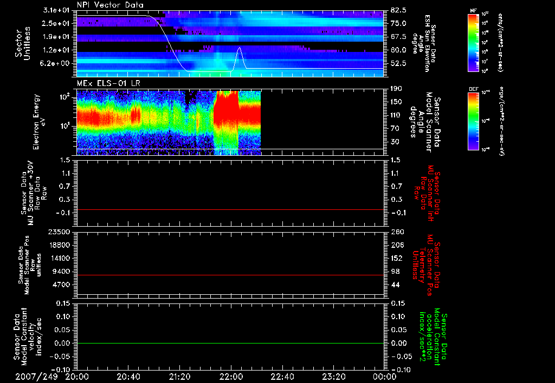Image resolution: width=555 pixels, height=383 pixels.
Task: Click the '2007/249' date label
Action: click(x=36, y=377)
